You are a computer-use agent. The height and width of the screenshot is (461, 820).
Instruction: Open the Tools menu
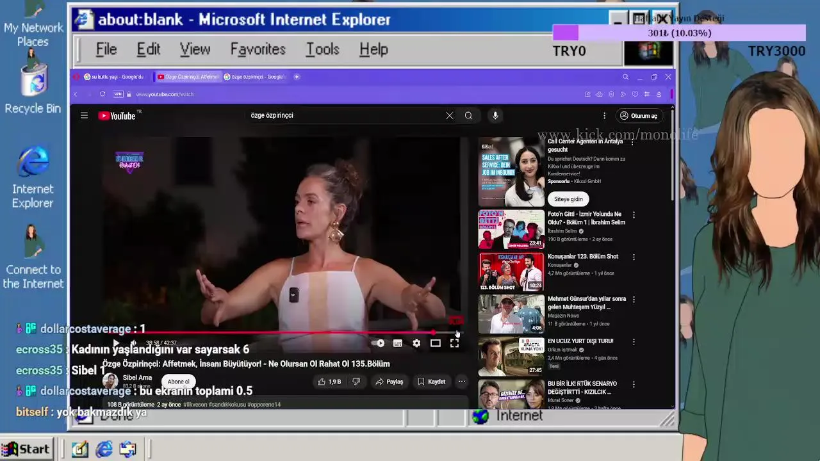tap(322, 49)
